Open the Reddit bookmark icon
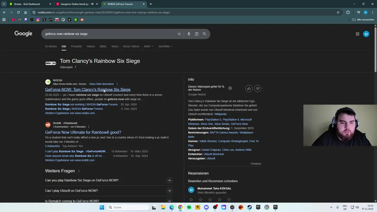Screen dimensions: 377x212 click(x=82, y=20)
